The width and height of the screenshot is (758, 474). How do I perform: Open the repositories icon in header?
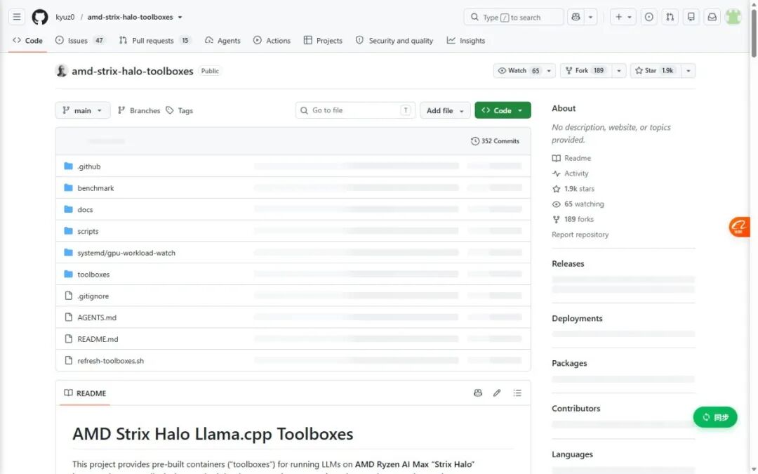pyautogui.click(x=691, y=17)
